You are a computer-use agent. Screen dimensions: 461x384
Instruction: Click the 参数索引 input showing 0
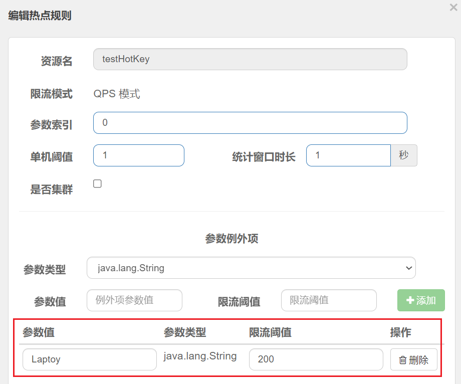click(x=250, y=122)
